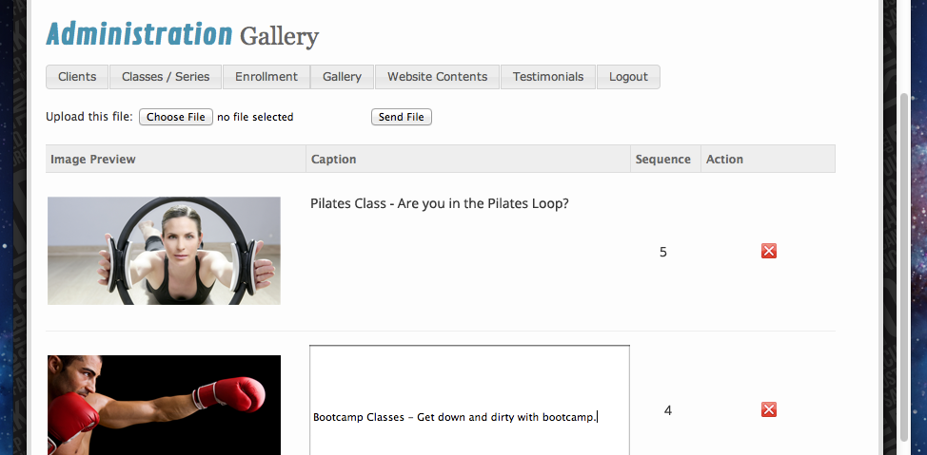The image size is (927, 455).
Task: Switch to the Enrollment tab
Action: coord(266,77)
